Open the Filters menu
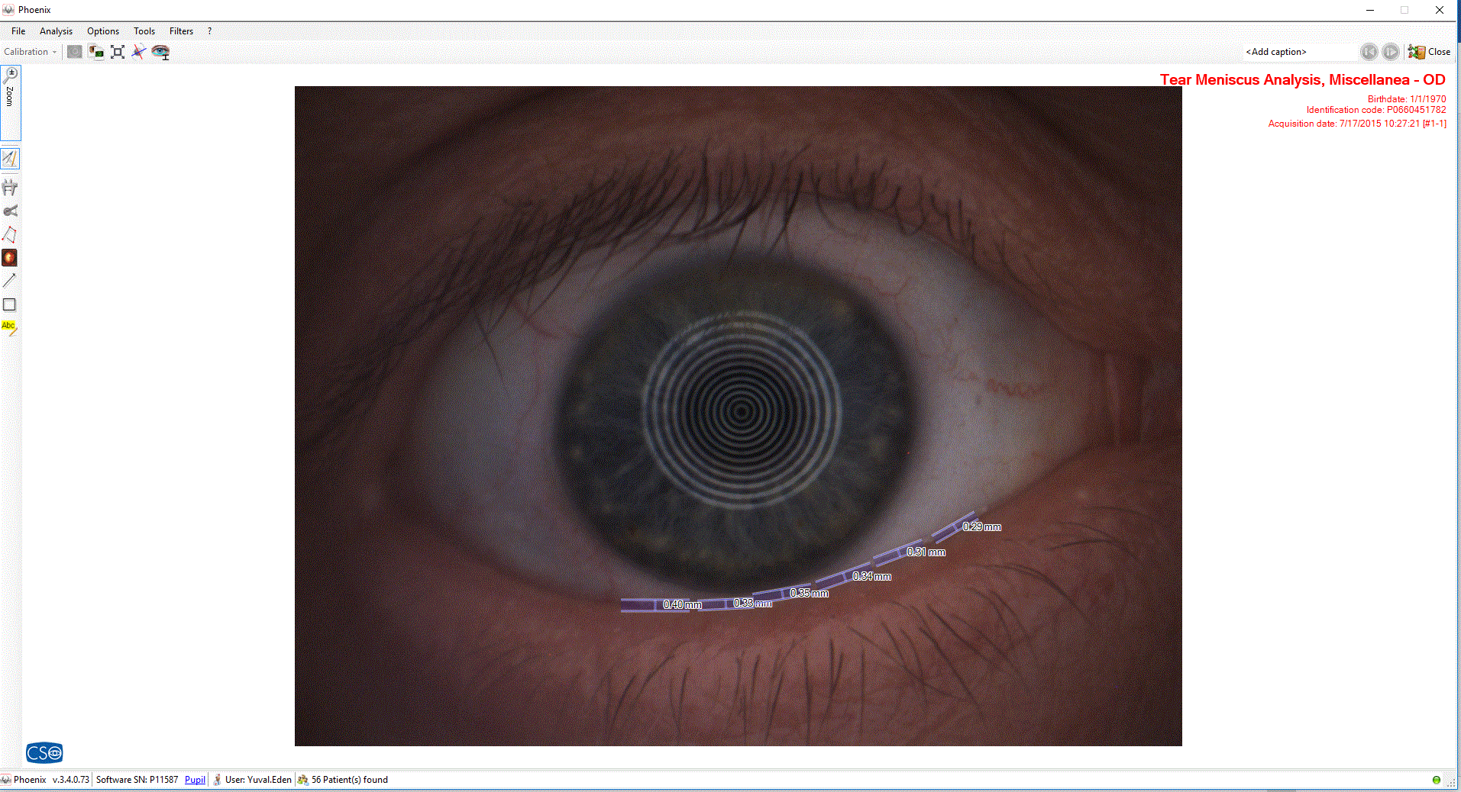The height and width of the screenshot is (792, 1461). click(x=181, y=31)
